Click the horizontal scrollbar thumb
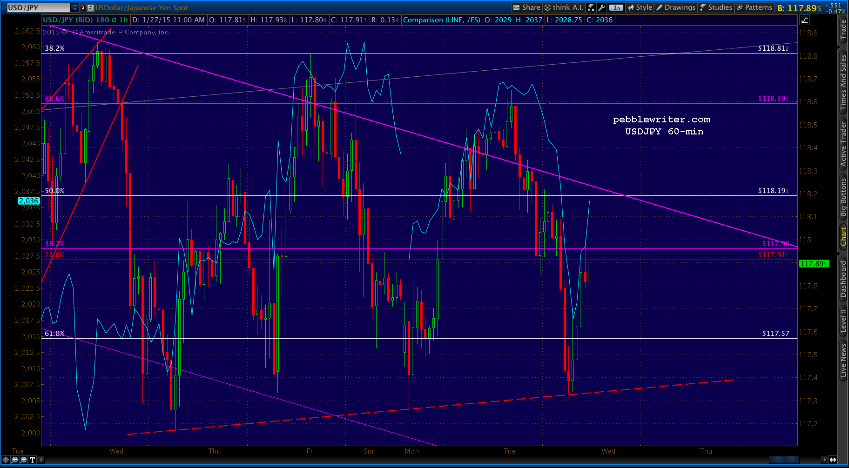 click(784, 460)
